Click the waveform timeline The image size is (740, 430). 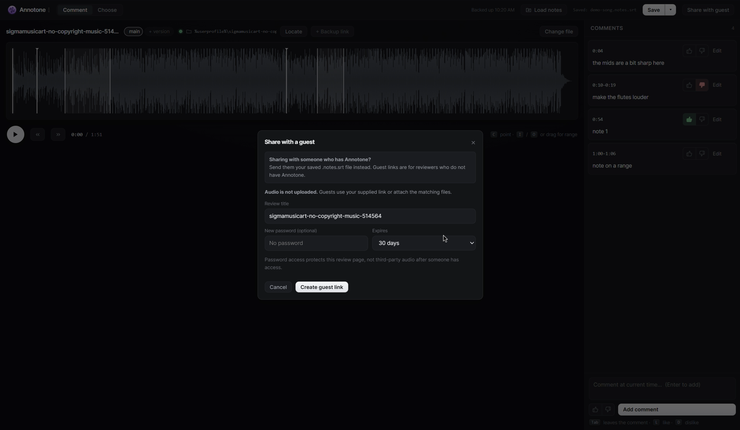point(292,81)
